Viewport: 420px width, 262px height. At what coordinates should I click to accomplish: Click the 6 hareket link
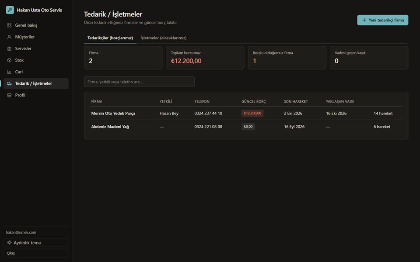pyautogui.click(x=382, y=127)
